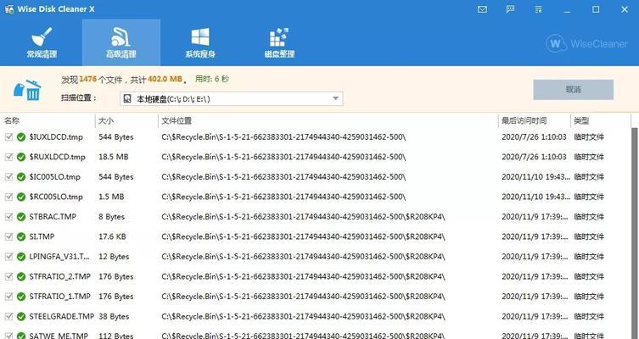Click green status icon of STFRATIO_1.TMP
The width and height of the screenshot is (639, 339).
tap(21, 297)
